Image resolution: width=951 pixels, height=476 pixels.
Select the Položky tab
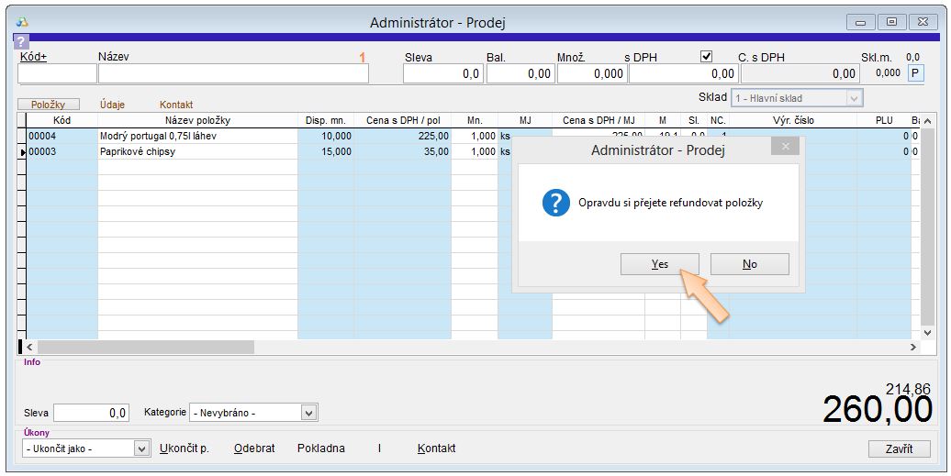49,105
